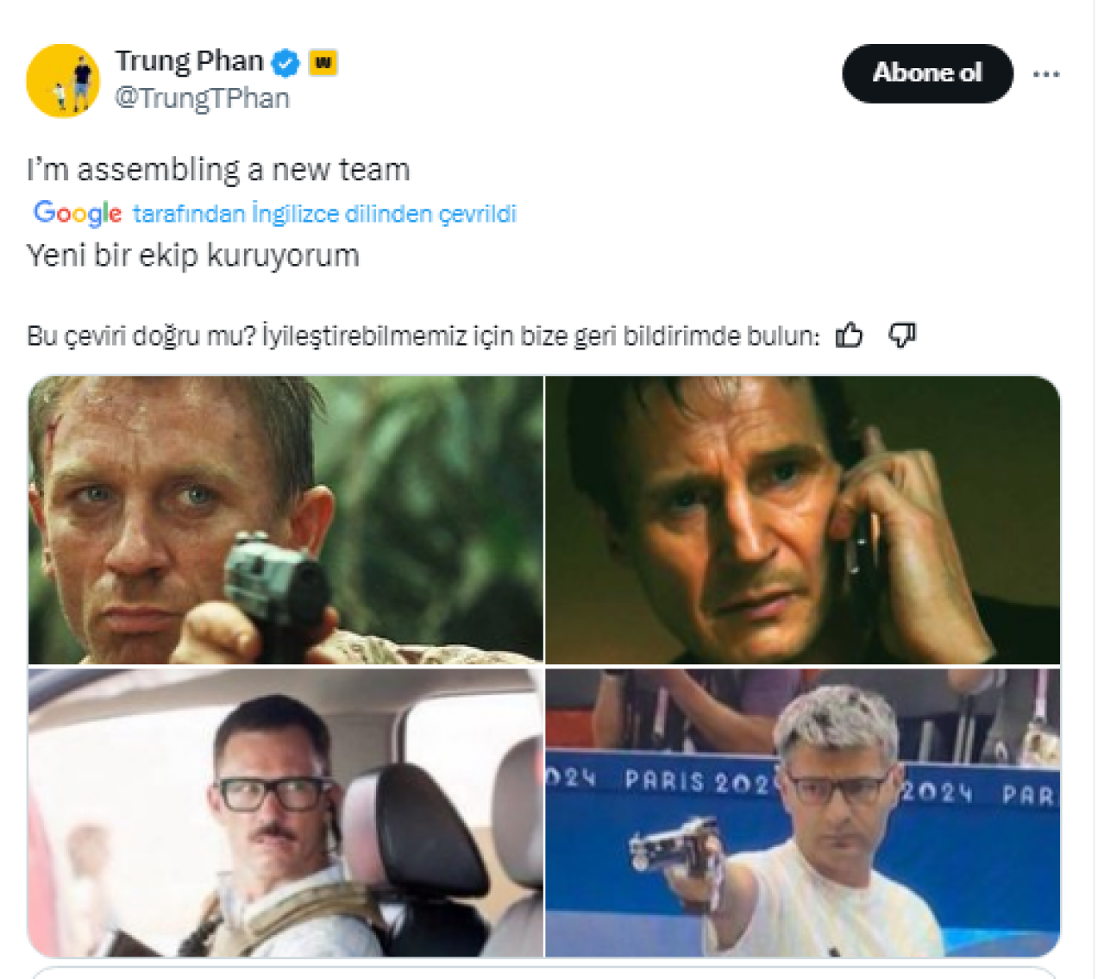Screen dimensions: 1104x979
Task: Click 'tarafından İngilizce dilinden çevrildi' link
Action: coord(324,213)
